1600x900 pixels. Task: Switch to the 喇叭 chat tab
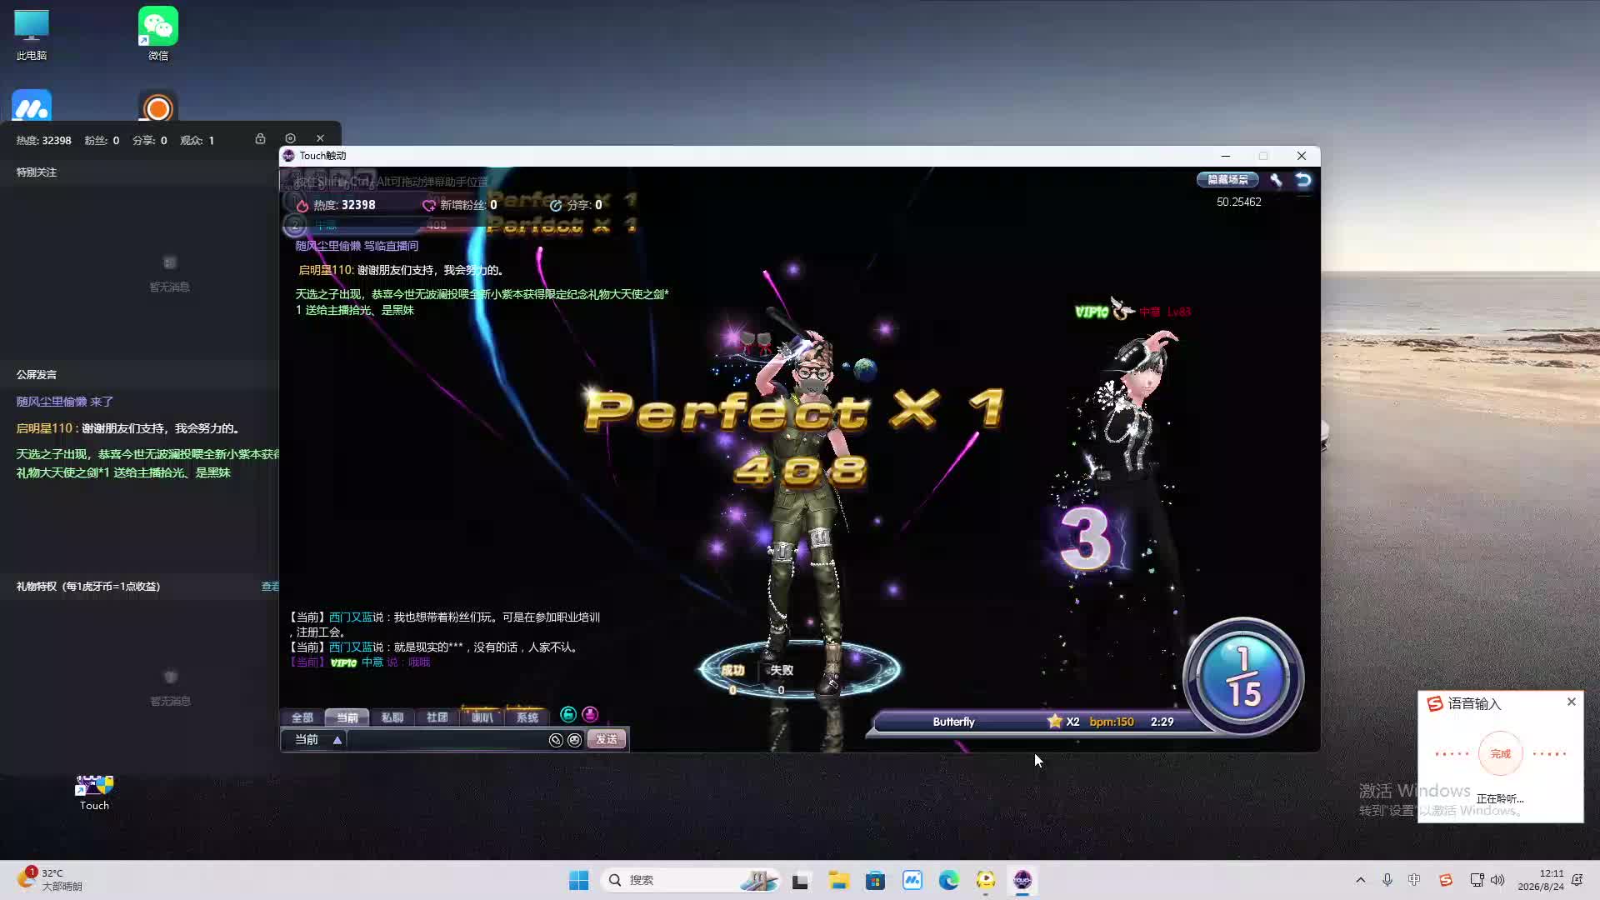click(482, 717)
